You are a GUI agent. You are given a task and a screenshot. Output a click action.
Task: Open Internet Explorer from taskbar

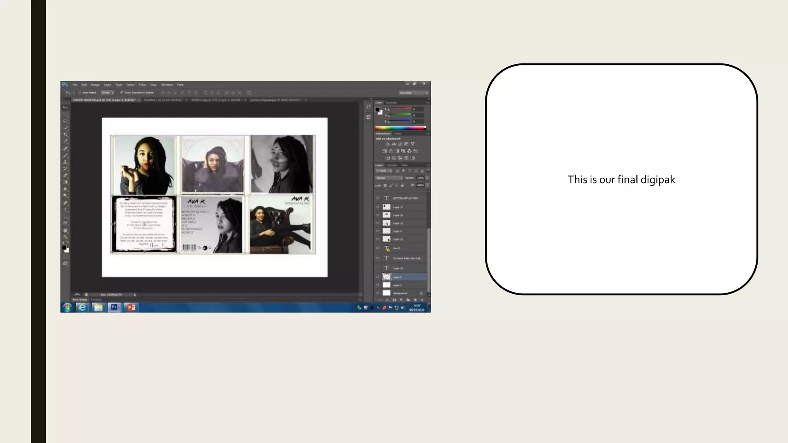coord(82,307)
